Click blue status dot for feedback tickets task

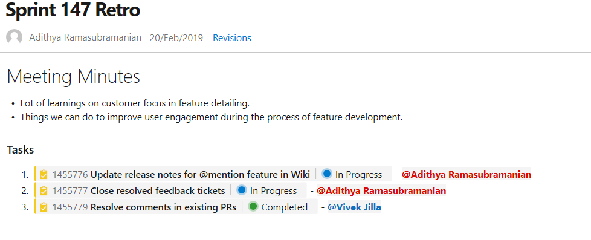242,190
